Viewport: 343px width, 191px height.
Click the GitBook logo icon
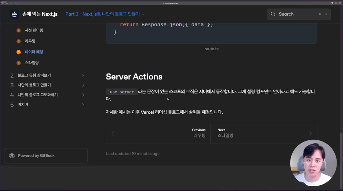click(x=12, y=156)
